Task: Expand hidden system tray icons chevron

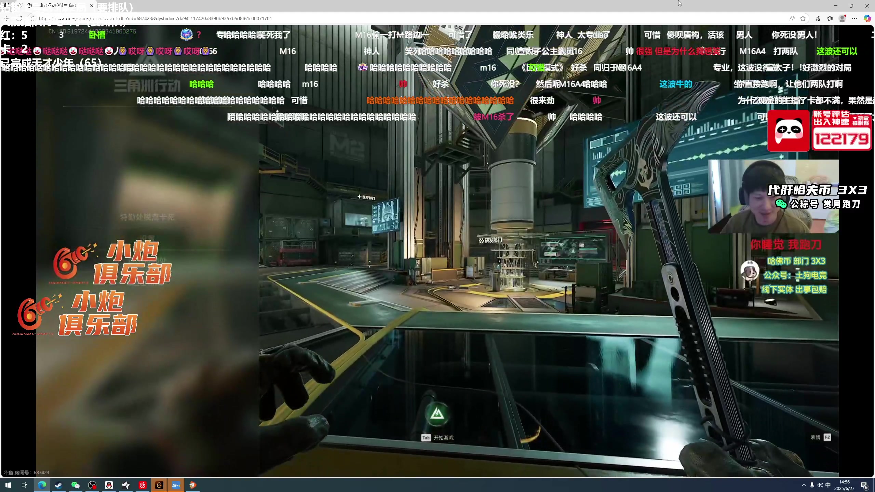Action: click(x=804, y=485)
